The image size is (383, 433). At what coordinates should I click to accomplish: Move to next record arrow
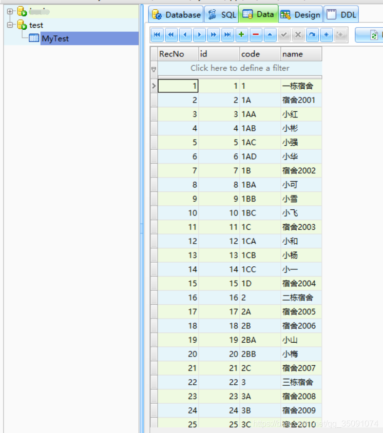point(199,35)
